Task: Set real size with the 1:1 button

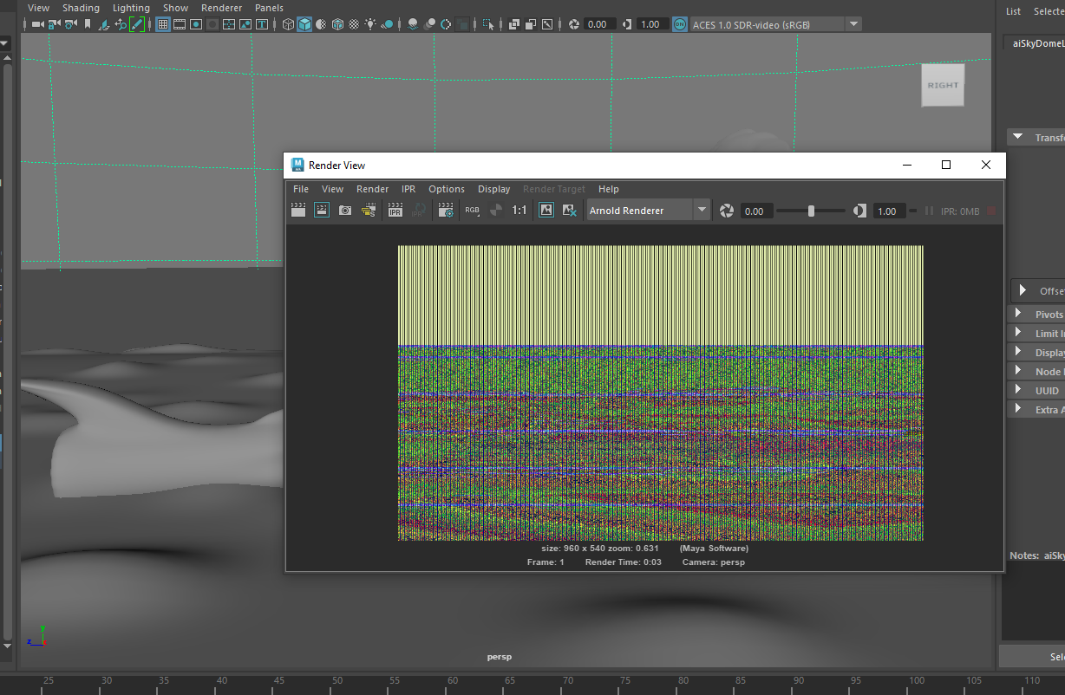Action: [x=519, y=211]
